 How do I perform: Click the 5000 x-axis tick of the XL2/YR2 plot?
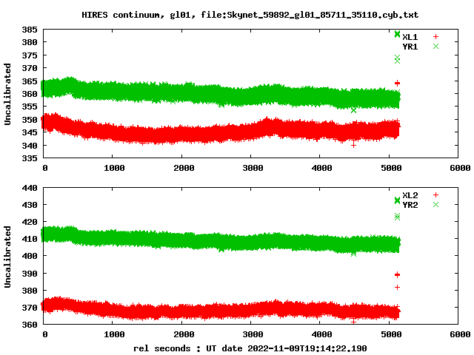(391, 334)
